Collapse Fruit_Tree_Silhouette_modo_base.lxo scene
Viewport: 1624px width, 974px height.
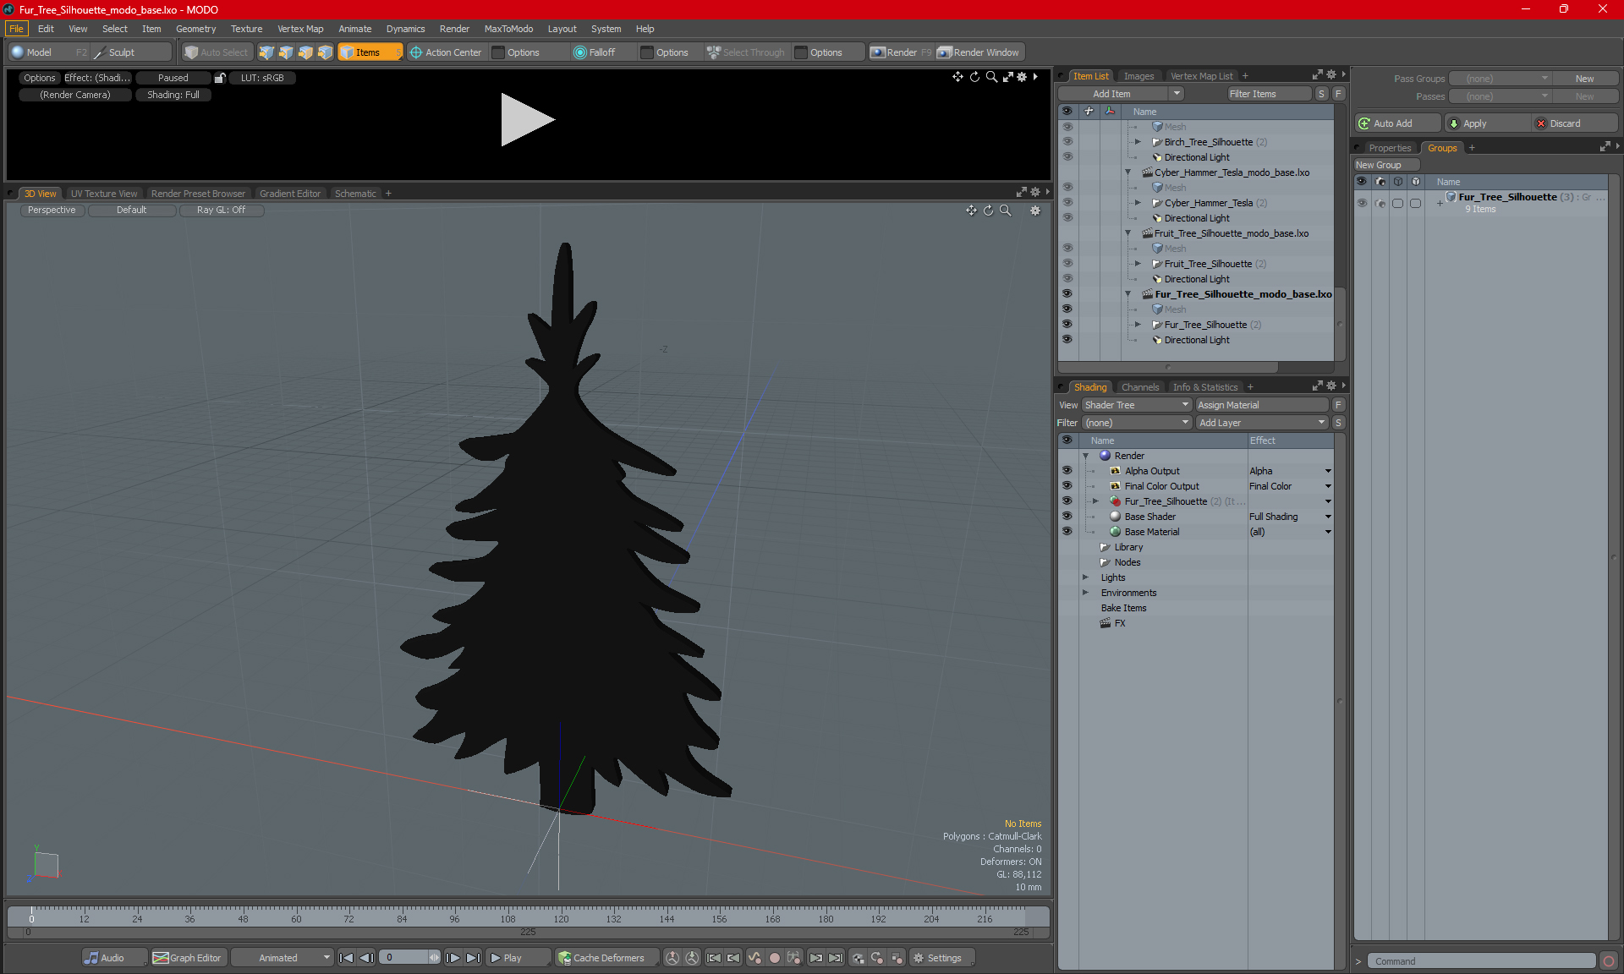coord(1127,233)
